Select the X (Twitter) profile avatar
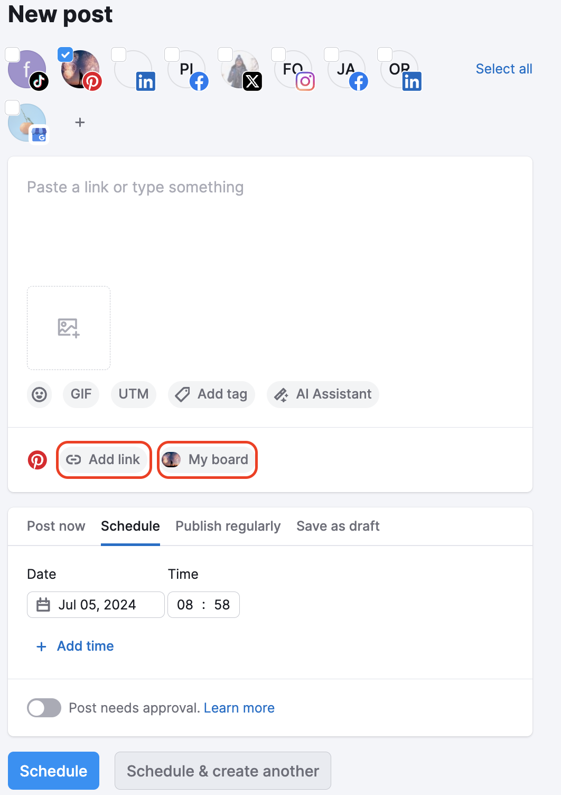Screen dimensions: 561x795 click(x=240, y=69)
